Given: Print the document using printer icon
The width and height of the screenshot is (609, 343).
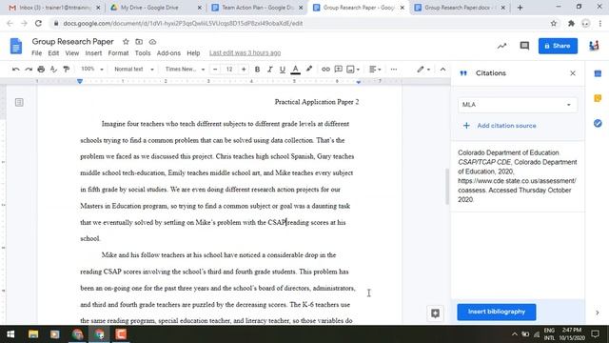Looking at the screenshot, I should (x=41, y=70).
